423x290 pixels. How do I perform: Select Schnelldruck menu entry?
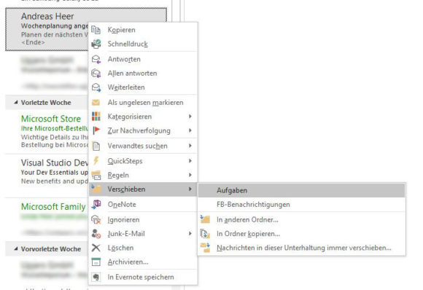tap(143, 44)
